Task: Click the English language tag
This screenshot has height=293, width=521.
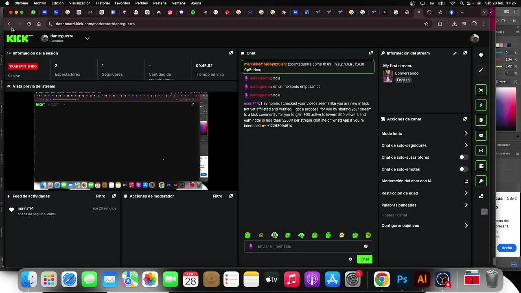Action: pos(403,80)
